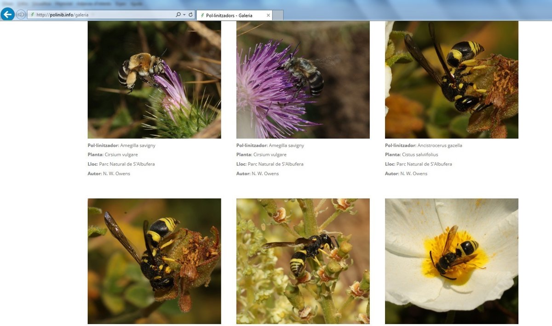552x326 pixels.
Task: Open first Amegilla savigny photo on green thistle
Action: click(154, 80)
